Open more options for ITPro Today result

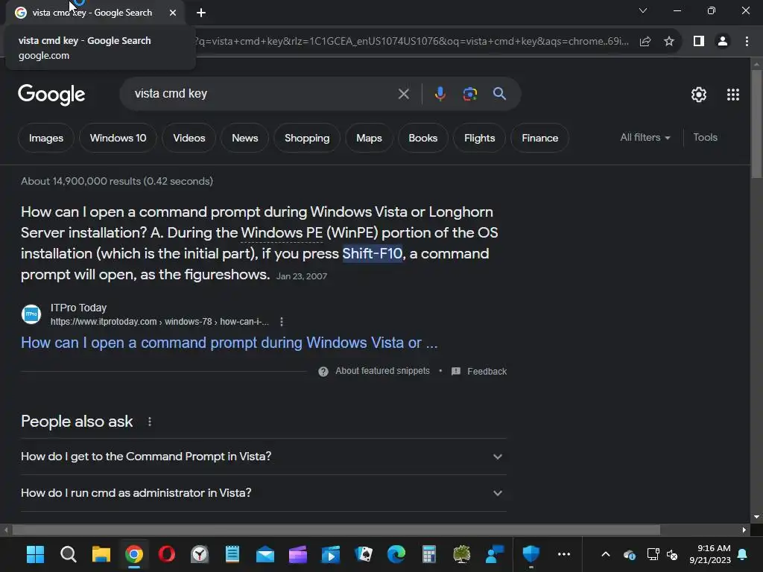click(282, 322)
